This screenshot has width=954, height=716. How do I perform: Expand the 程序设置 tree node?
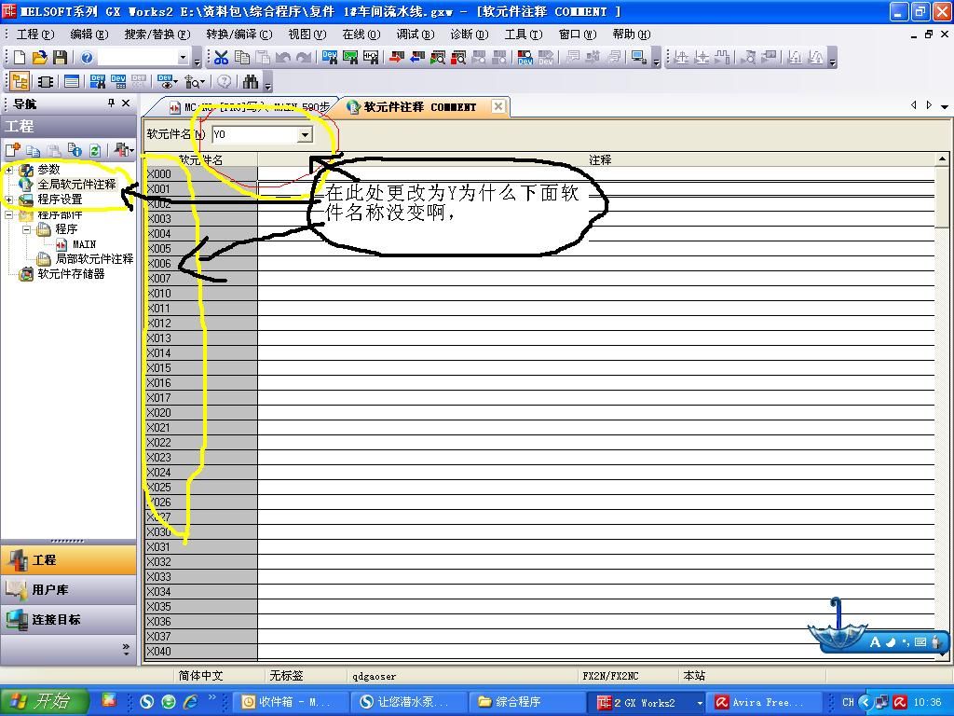coord(9,200)
